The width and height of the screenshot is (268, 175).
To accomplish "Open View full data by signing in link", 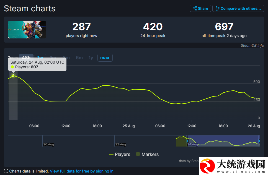I will pos(82,171).
